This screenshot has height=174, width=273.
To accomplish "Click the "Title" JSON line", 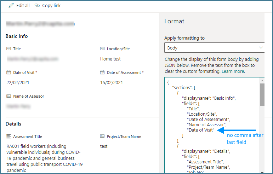I will coord(193,109).
